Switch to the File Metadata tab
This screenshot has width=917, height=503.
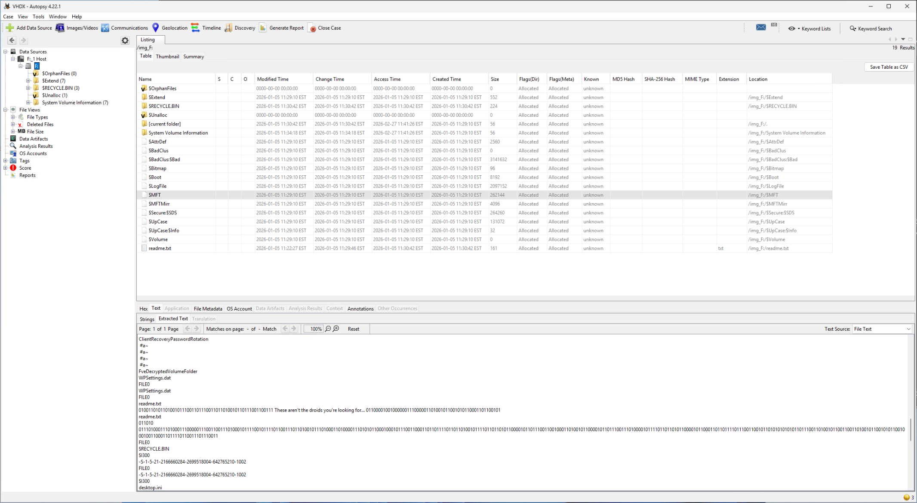pyautogui.click(x=208, y=308)
